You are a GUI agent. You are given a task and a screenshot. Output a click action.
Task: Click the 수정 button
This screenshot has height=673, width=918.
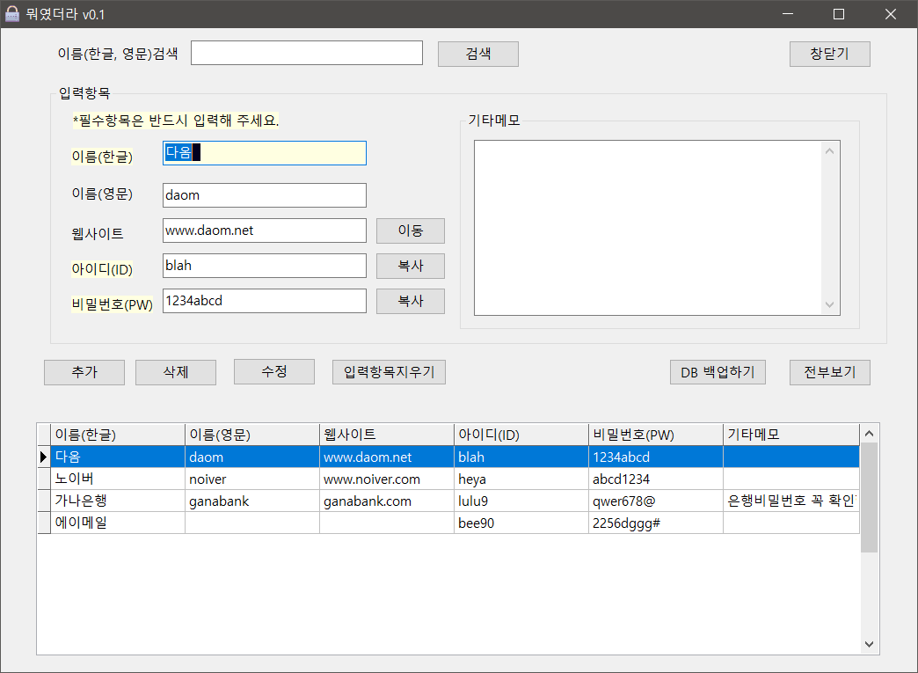pos(274,372)
